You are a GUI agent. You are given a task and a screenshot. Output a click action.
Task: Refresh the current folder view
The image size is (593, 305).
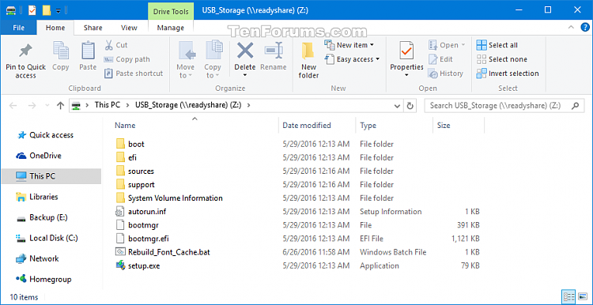tap(410, 106)
